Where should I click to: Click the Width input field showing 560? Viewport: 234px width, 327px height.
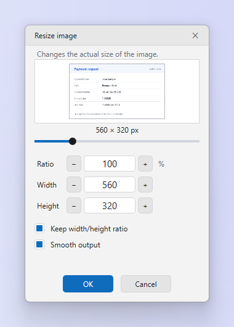[x=110, y=184]
